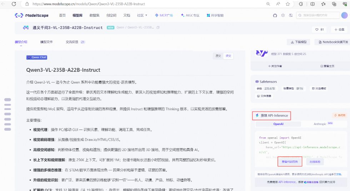Open Notebook快速开发 button
This screenshot has height=191, width=350.
point(333,42)
